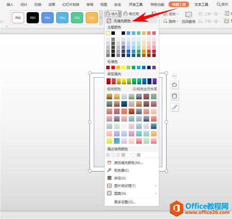Expand the Fill (填充) dropdown arrow
Screen dimensions: 232x219
coord(120,14)
